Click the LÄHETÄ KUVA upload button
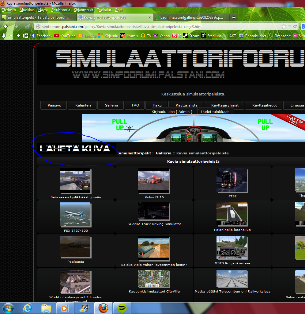Image resolution: width=305 pixels, height=314 pixels. (x=76, y=149)
